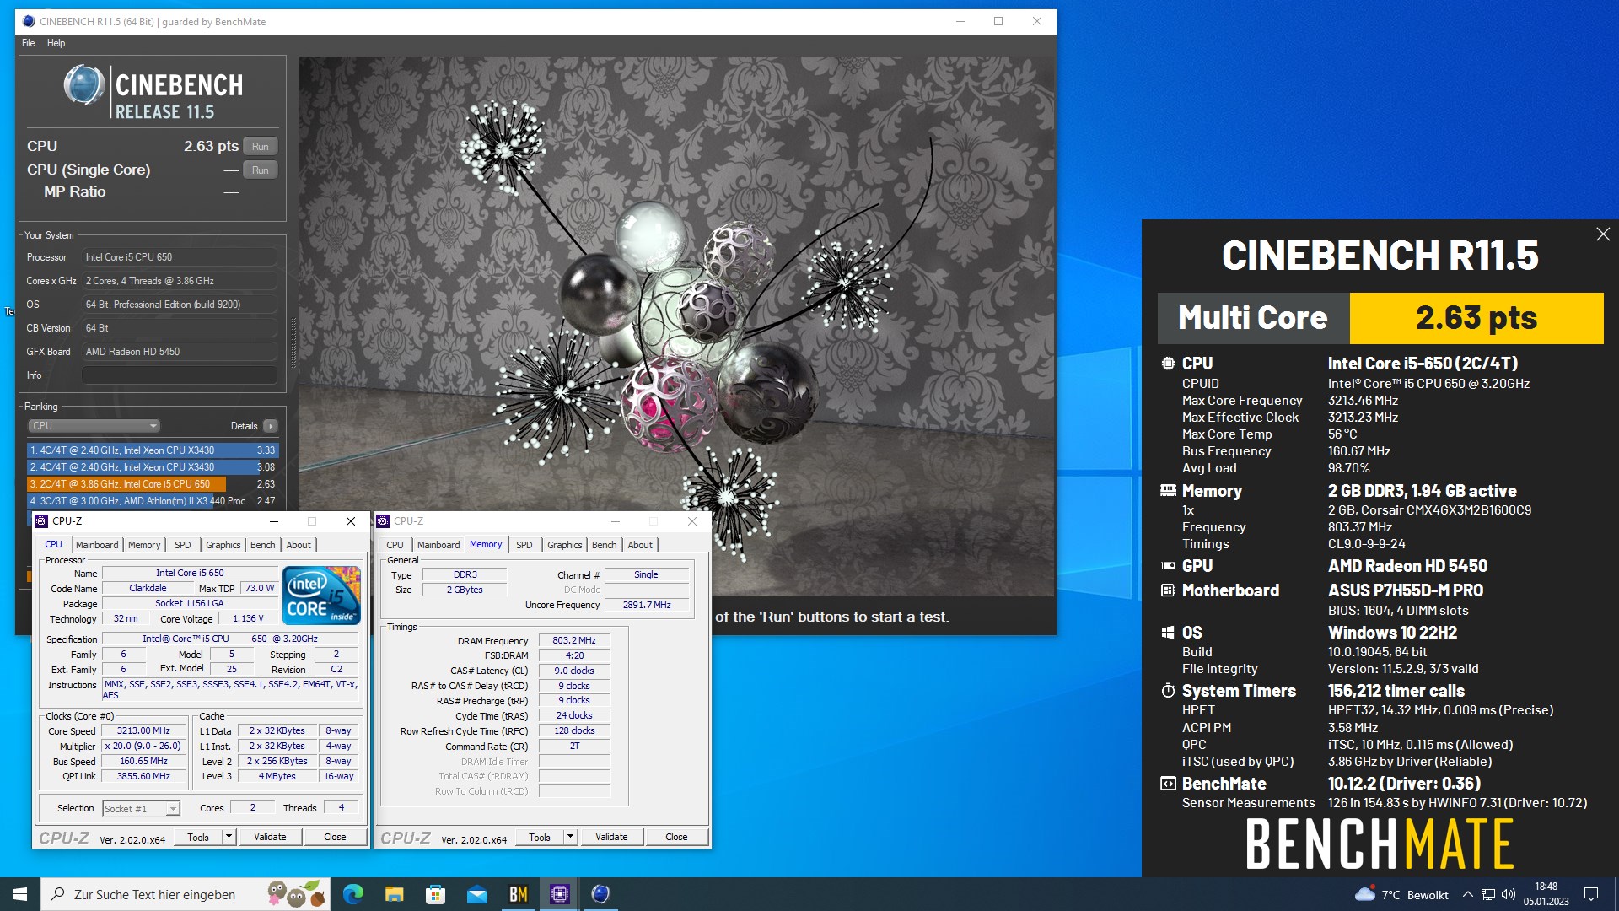Open SPD tab in right CPU-Z window
The image size is (1619, 911).
coord(524,545)
